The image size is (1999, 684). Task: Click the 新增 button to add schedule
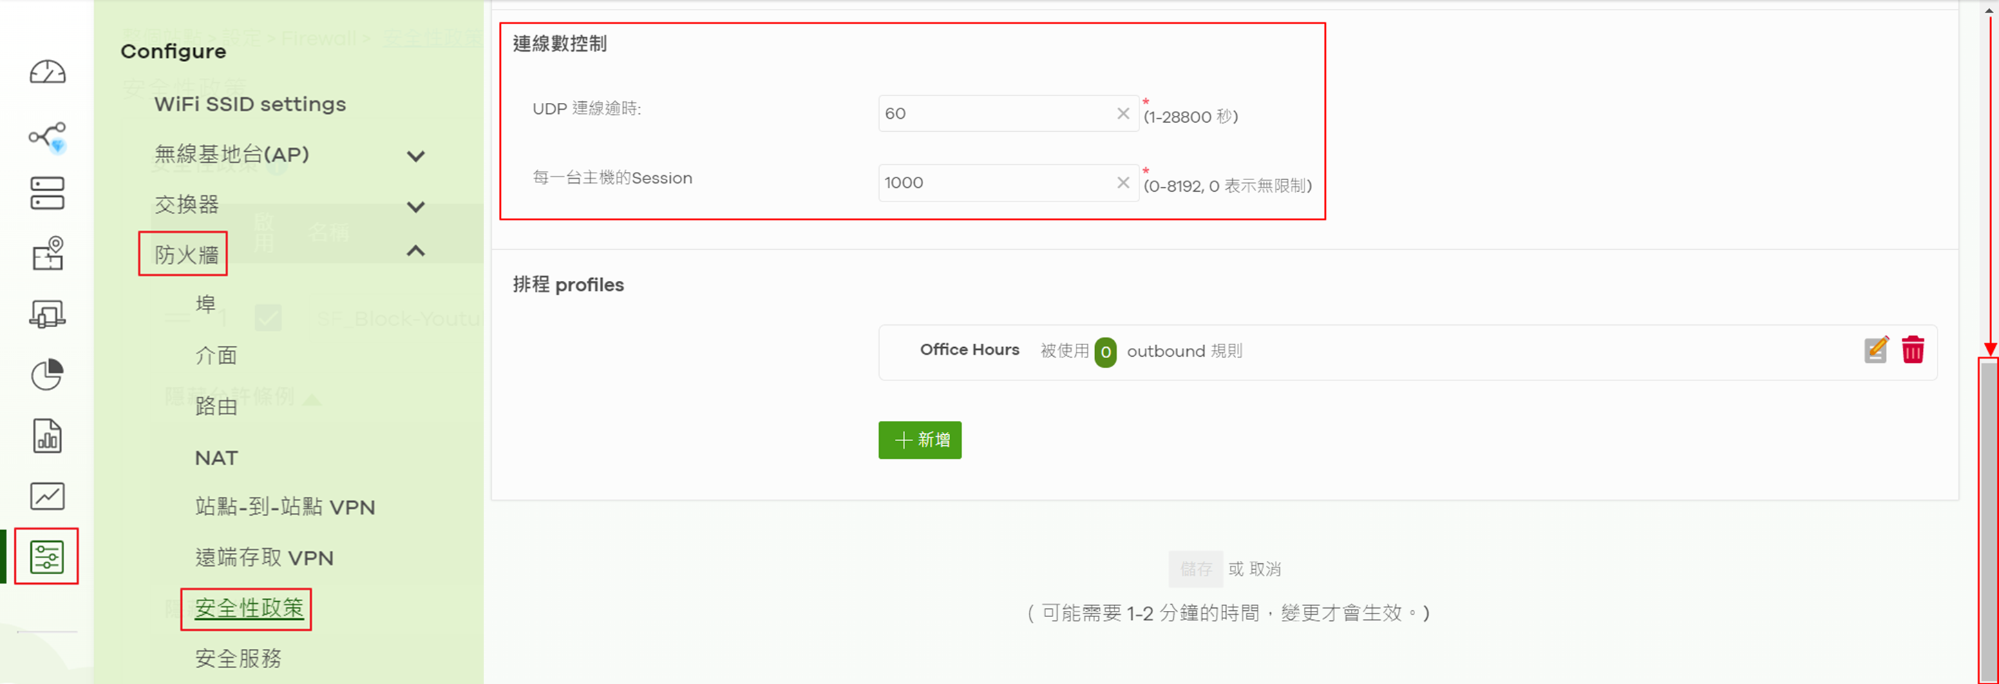pos(920,440)
